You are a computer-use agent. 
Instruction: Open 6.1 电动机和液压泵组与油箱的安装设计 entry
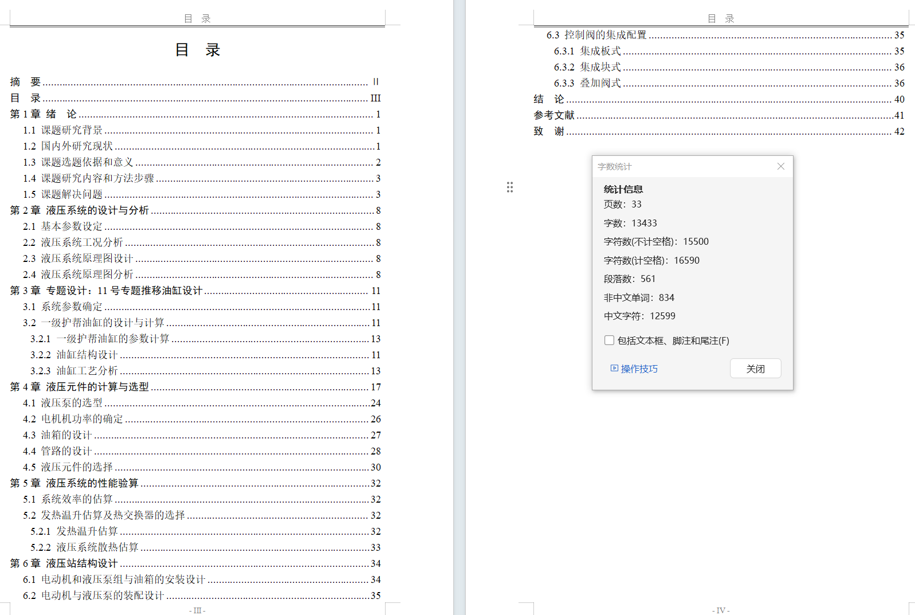point(202,579)
